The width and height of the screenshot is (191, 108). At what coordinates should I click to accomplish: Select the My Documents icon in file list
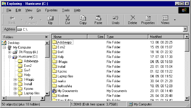coord(54,91)
